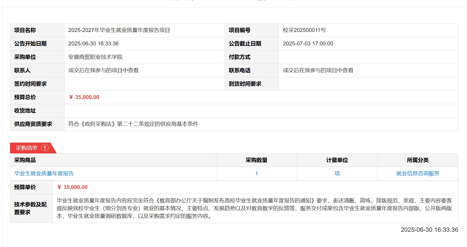Viewport: 467px width, 247px height.
Task: Click the purchase quantity value 1
Action: point(256,174)
